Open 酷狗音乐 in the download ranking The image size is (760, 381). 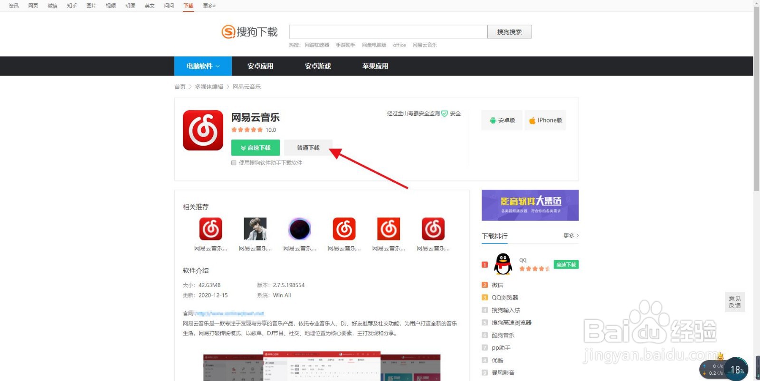tap(503, 335)
